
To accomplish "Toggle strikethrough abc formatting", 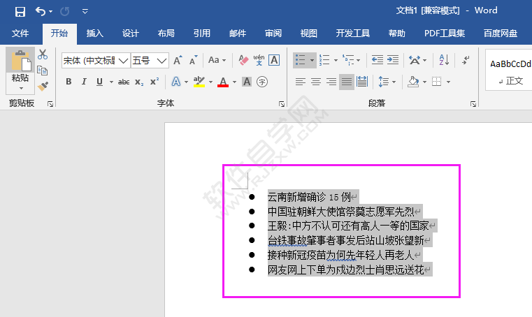I will tap(124, 82).
